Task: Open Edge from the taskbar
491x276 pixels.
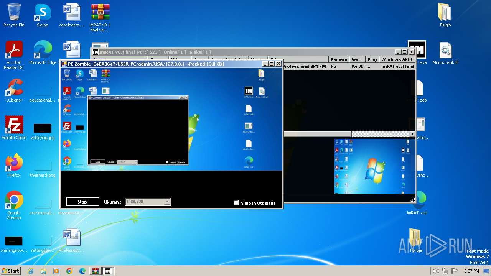Action: point(82,271)
